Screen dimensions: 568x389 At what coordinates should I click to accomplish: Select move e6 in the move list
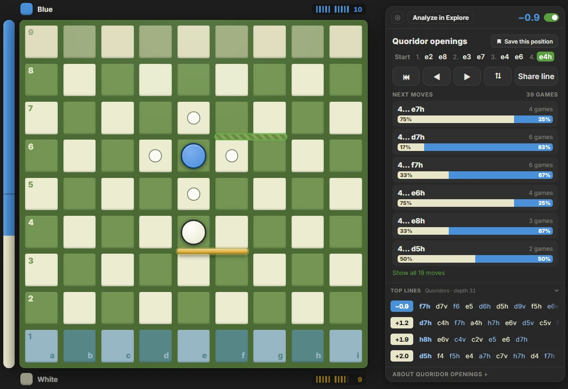click(x=519, y=57)
